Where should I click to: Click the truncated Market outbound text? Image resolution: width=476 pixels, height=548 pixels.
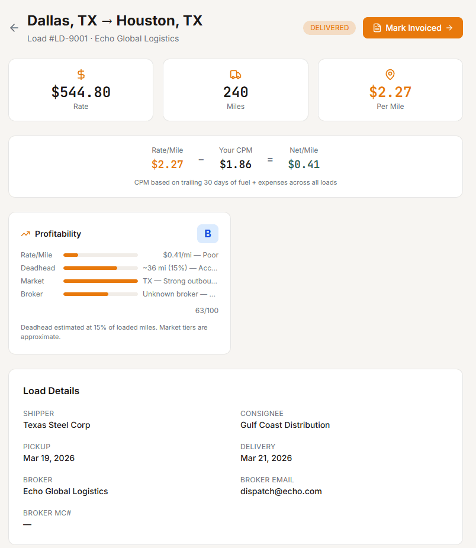coord(179,281)
